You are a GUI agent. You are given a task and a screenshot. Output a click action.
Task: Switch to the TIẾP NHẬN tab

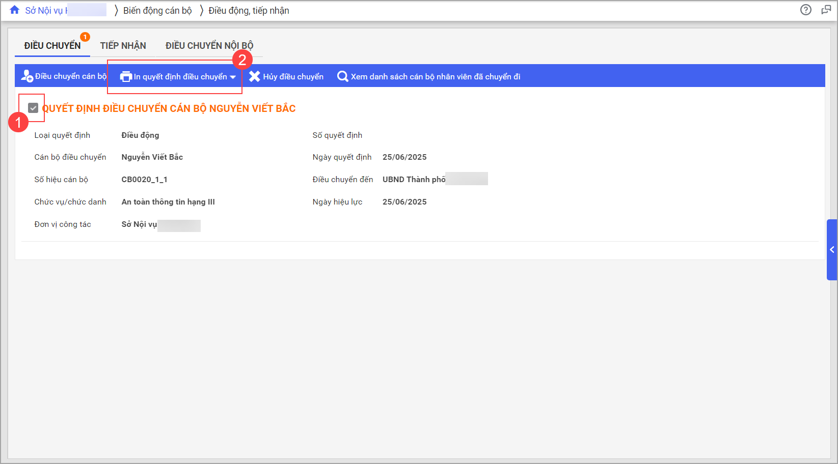tap(123, 46)
